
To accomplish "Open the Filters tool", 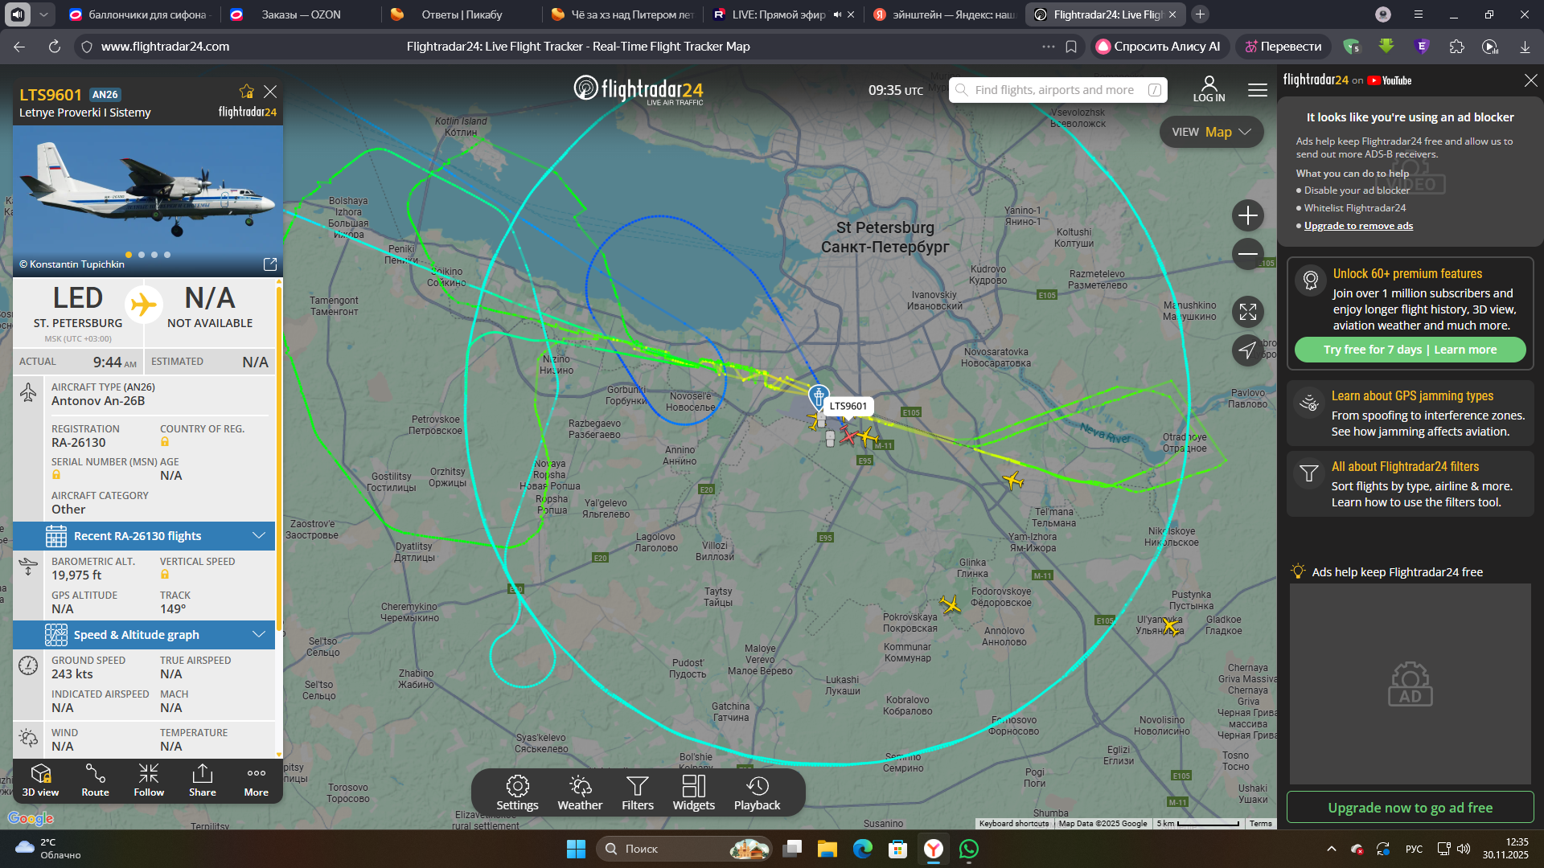I will tap(637, 792).
